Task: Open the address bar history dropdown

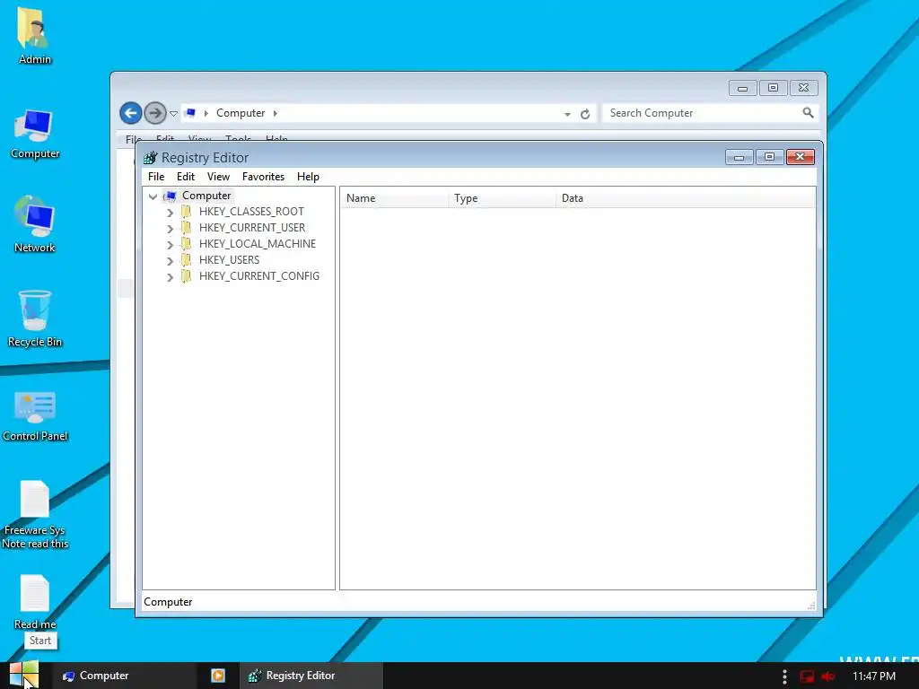Action: tap(567, 114)
